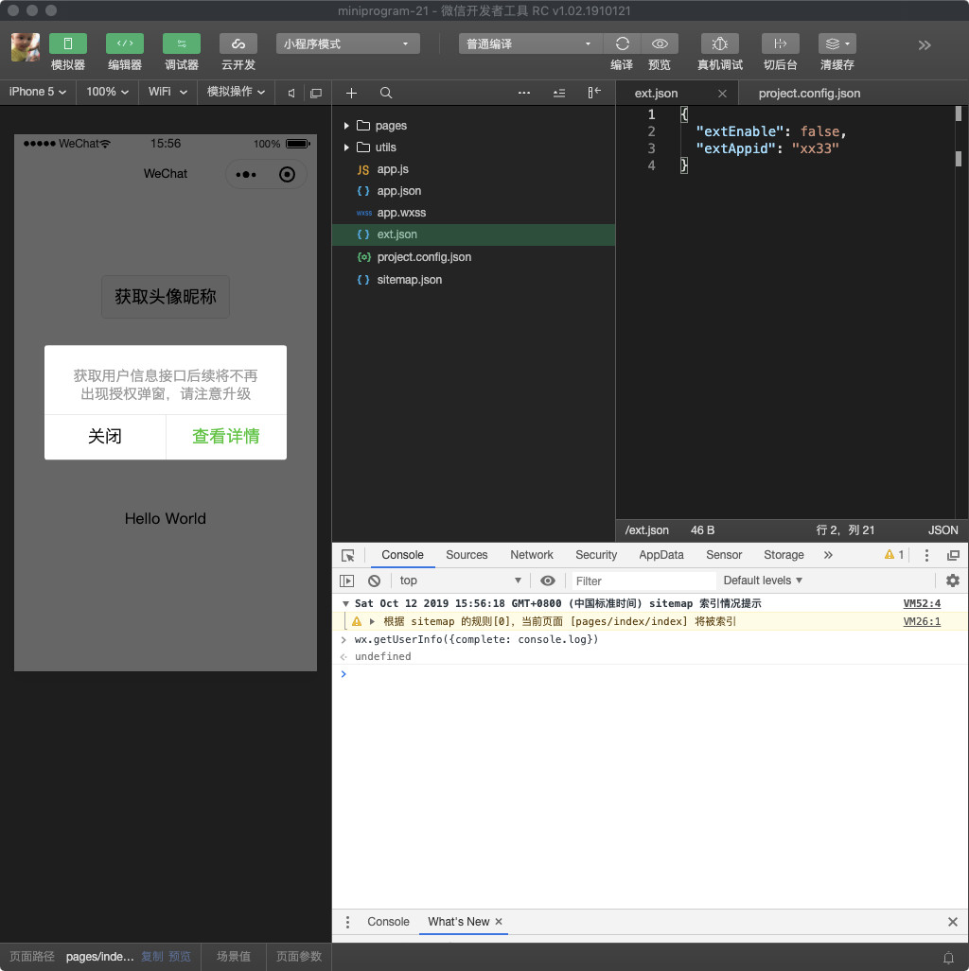The height and width of the screenshot is (971, 969).
Task: Open cloud development (云开发) console
Action: (238, 44)
